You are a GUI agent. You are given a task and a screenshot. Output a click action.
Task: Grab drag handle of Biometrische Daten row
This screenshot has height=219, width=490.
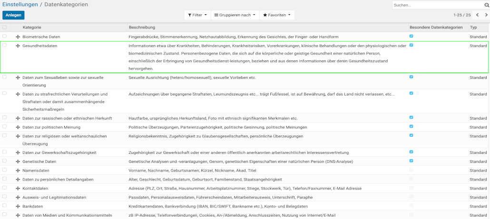(18, 37)
